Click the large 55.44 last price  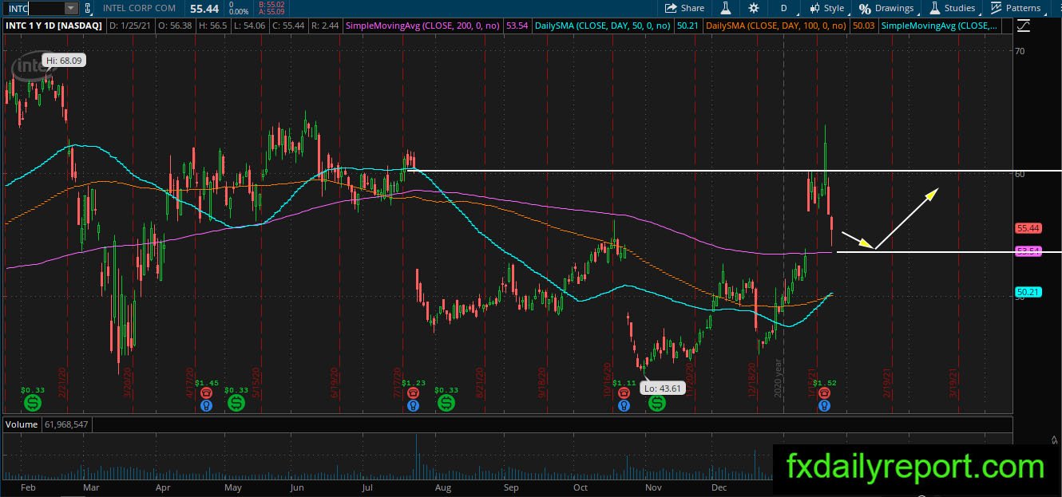click(x=204, y=8)
